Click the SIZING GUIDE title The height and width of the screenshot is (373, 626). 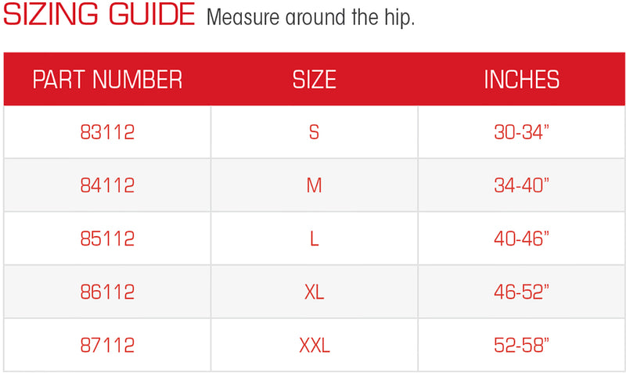click(x=99, y=16)
